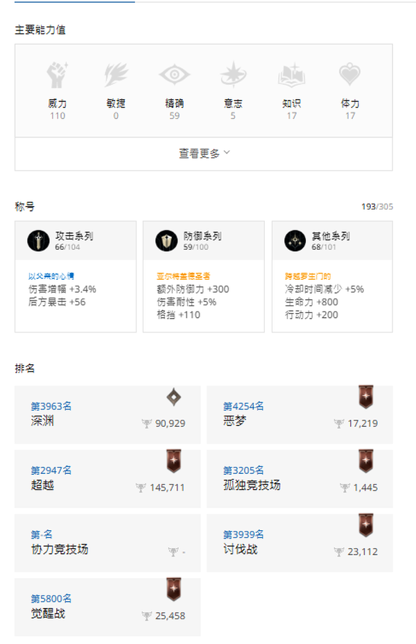Click the 精确 eye icon
Image resolution: width=416 pixels, height=644 pixels.
click(x=174, y=75)
